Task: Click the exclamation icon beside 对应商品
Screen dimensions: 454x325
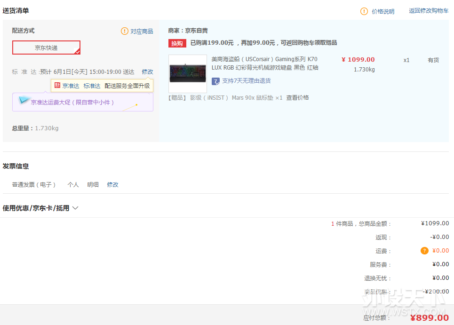Action: coord(125,31)
